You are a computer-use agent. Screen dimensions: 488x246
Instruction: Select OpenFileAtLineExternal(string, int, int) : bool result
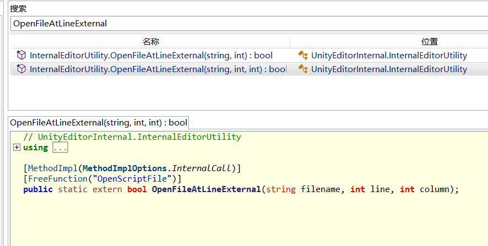(158, 69)
